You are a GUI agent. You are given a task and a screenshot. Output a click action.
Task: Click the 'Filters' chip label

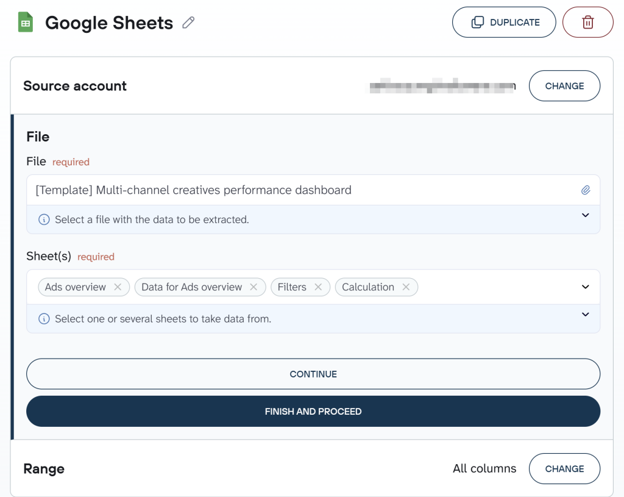292,287
